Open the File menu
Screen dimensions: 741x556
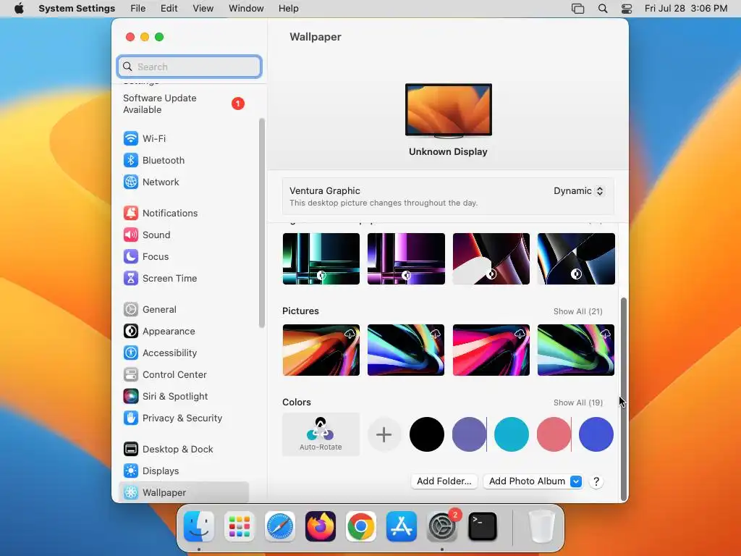pos(138,9)
